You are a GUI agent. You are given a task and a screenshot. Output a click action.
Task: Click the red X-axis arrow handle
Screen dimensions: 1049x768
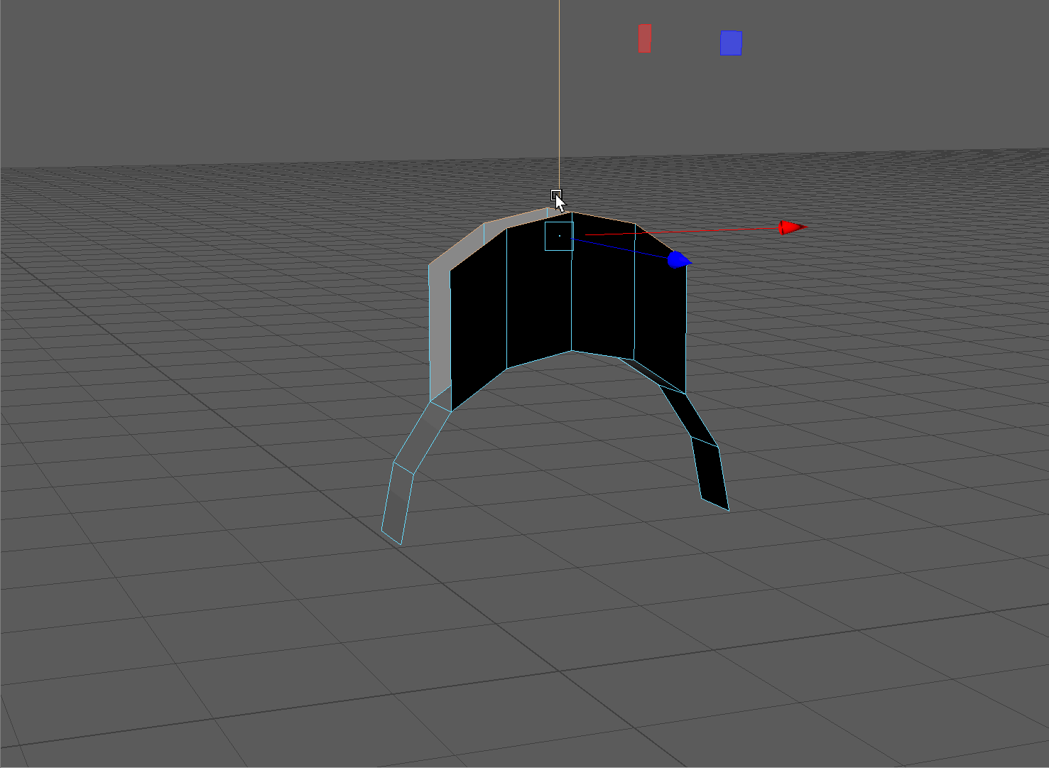(791, 227)
